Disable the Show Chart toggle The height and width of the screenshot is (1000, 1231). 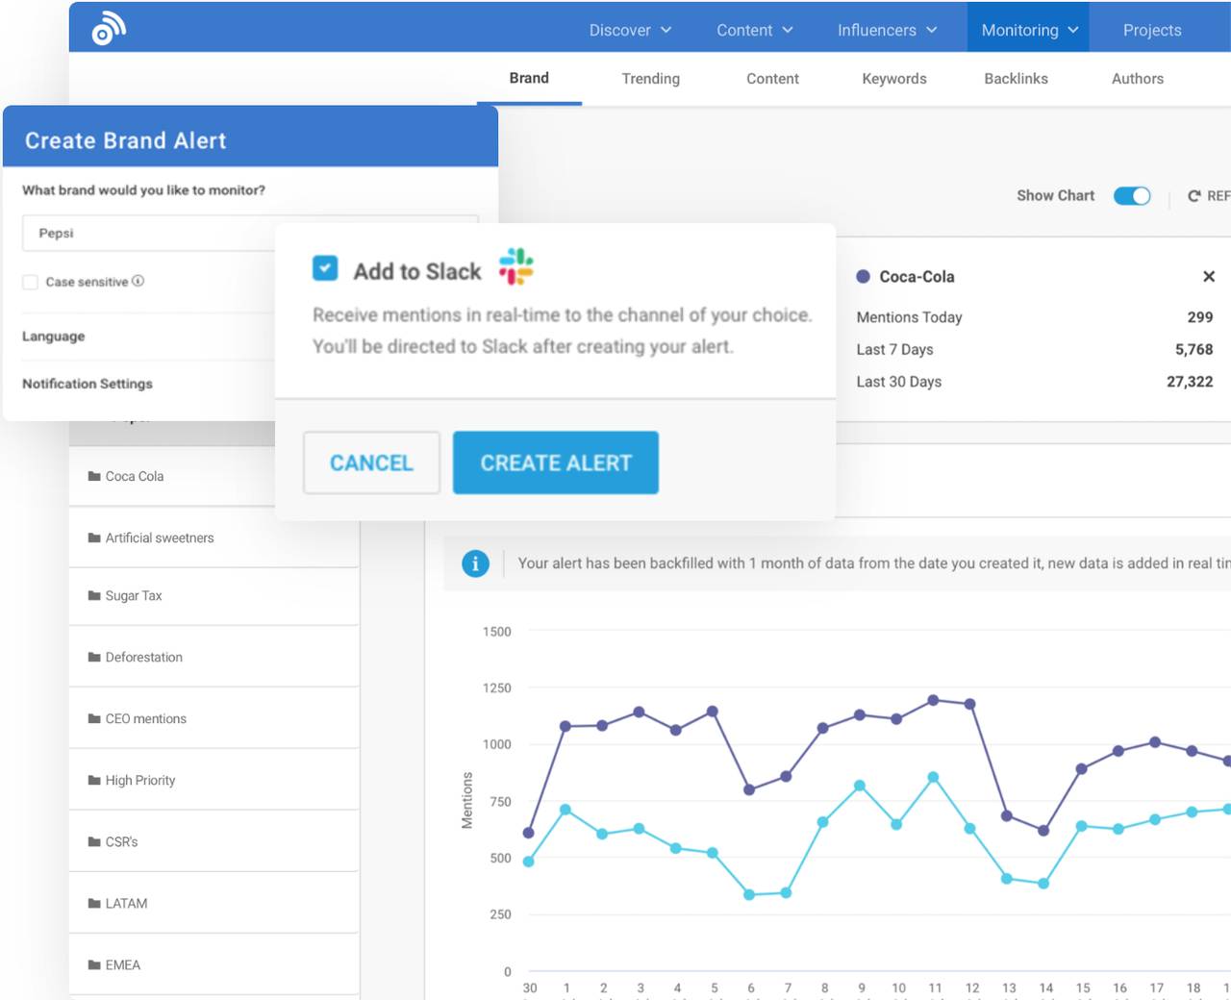click(x=1132, y=195)
